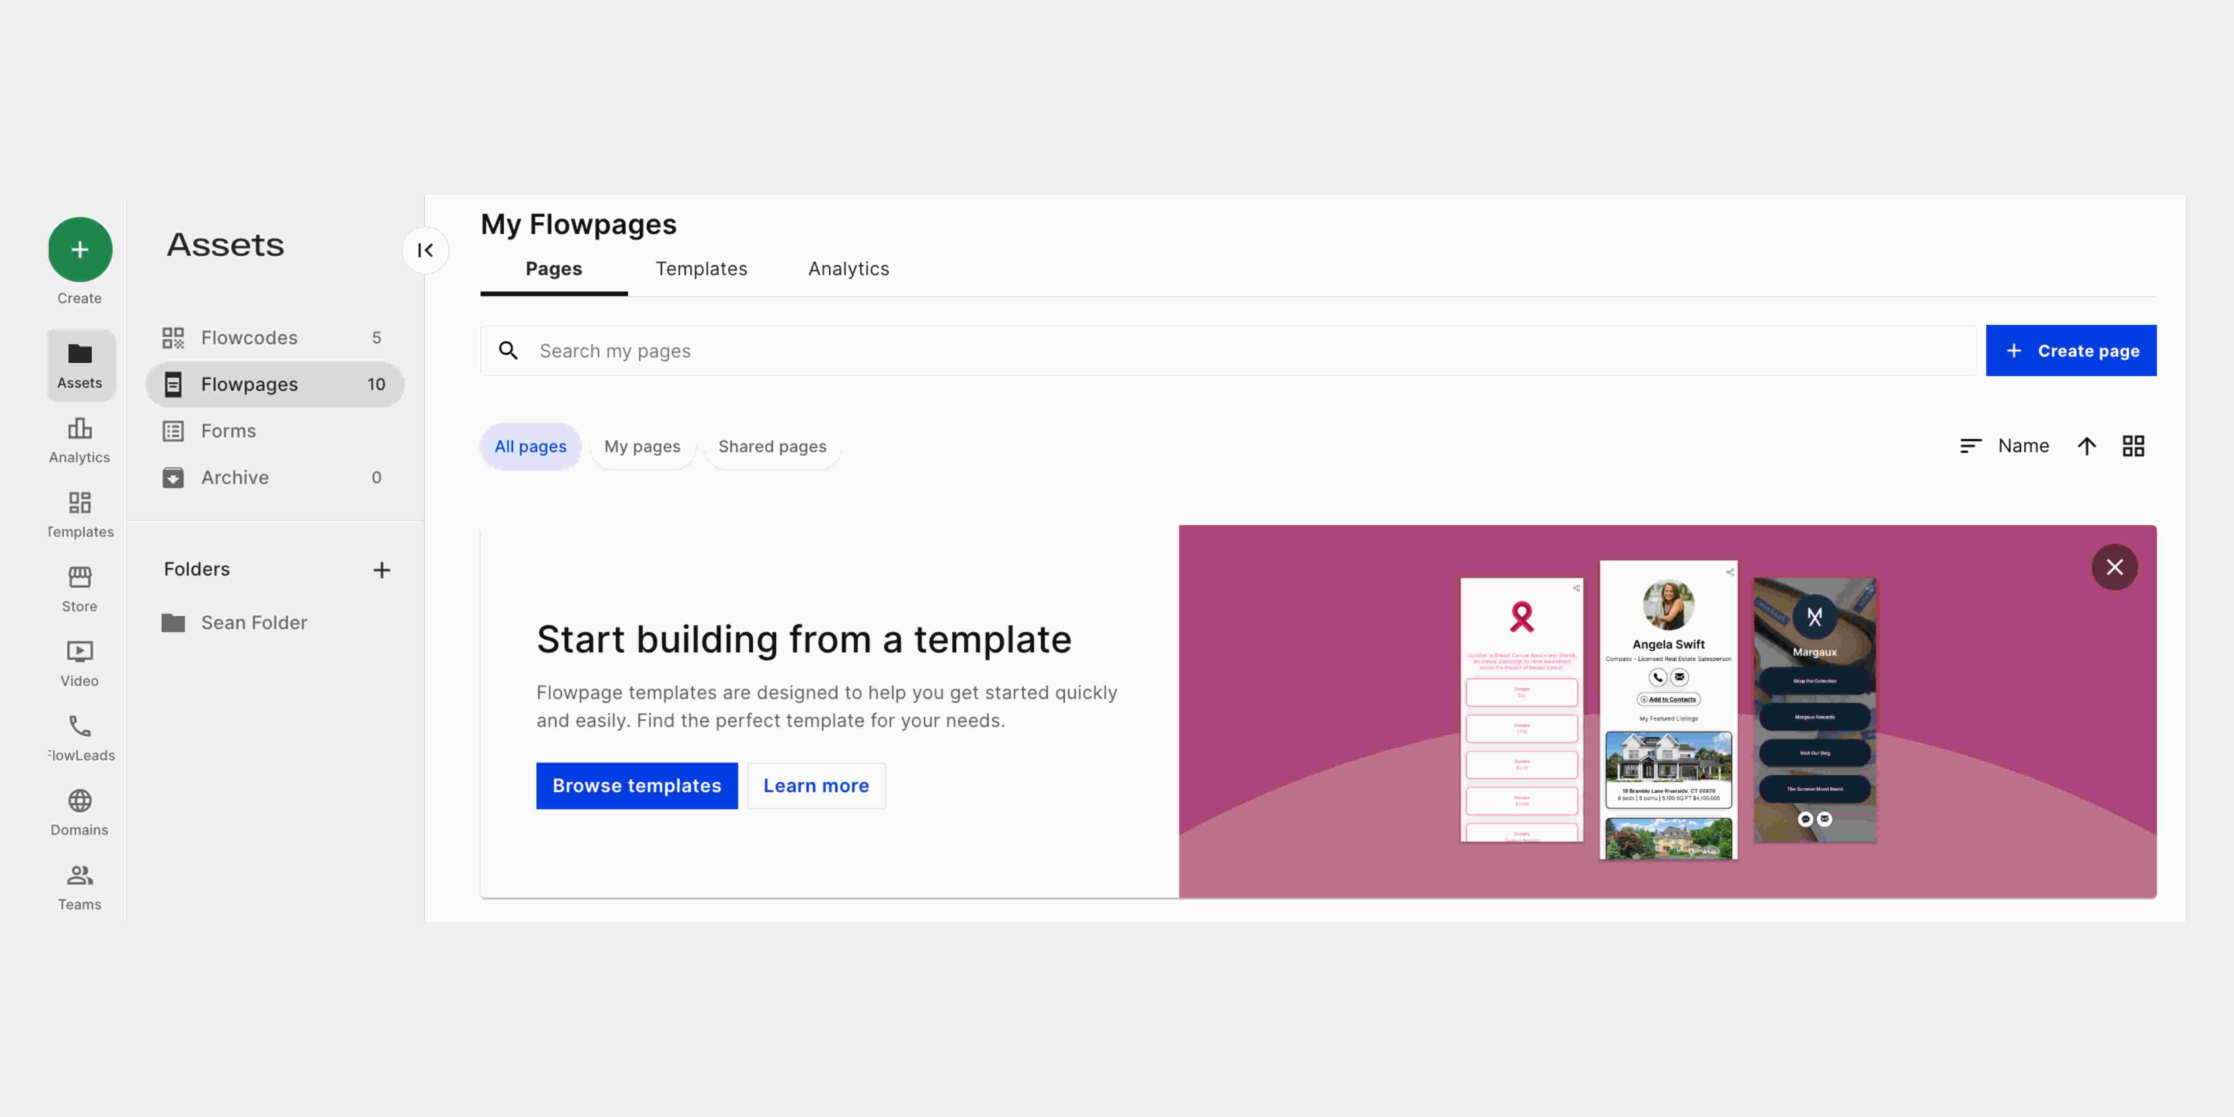The width and height of the screenshot is (2234, 1117).
Task: Open FlowLeads from the sidebar
Action: pyautogui.click(x=80, y=738)
